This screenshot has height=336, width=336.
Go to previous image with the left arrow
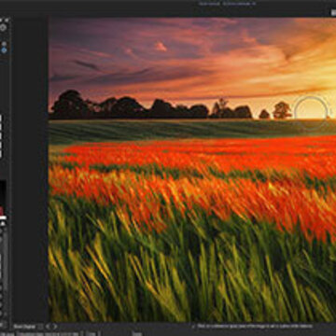[x=49, y=327]
